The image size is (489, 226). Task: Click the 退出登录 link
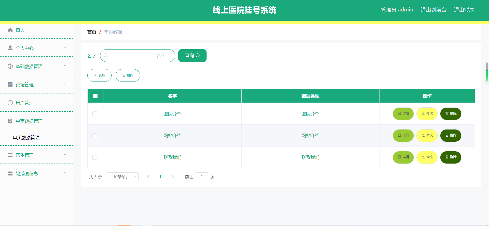(464, 10)
